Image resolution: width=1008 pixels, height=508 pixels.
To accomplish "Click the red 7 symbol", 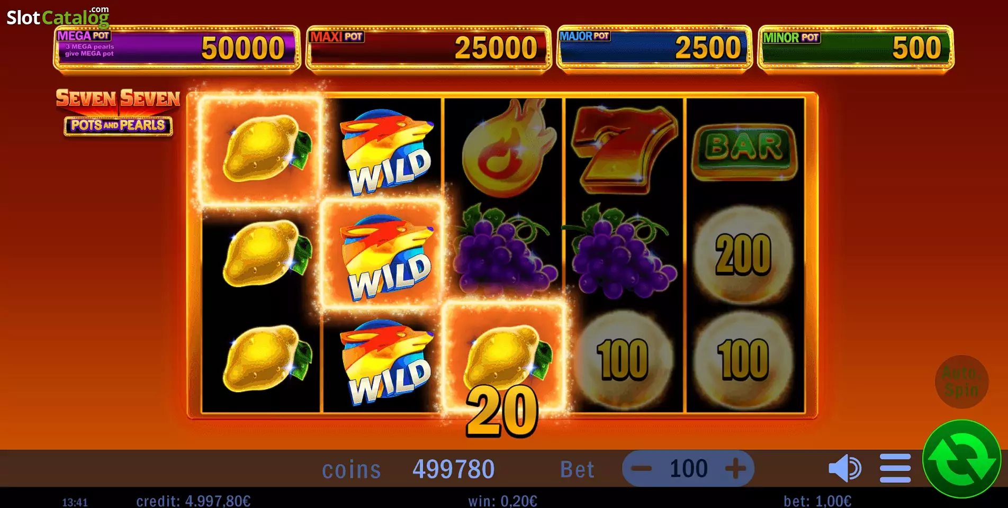I will (x=624, y=150).
